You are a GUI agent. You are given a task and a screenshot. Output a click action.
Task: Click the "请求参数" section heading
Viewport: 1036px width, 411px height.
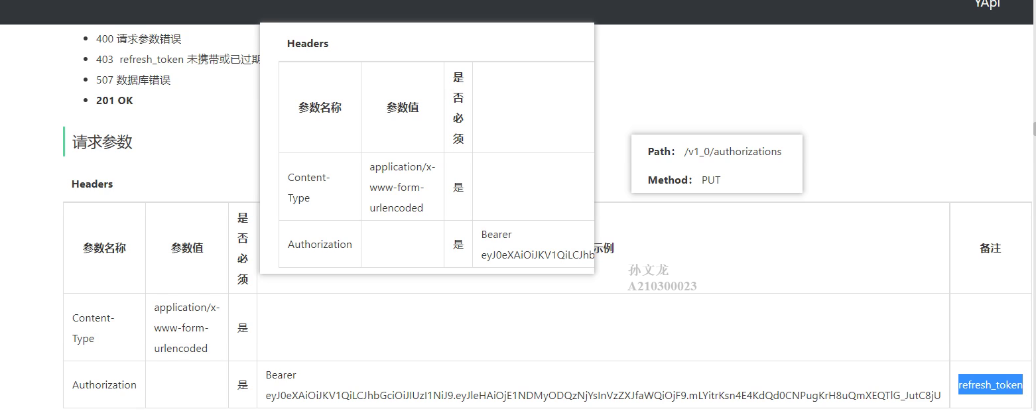(x=102, y=142)
